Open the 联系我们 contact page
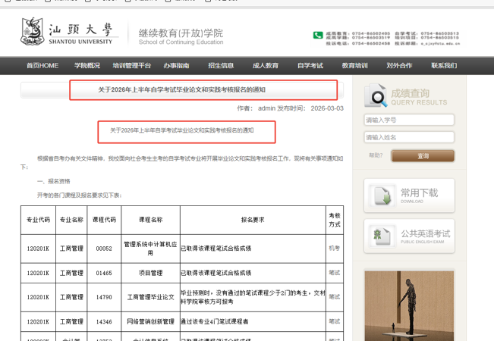 pyautogui.click(x=444, y=66)
